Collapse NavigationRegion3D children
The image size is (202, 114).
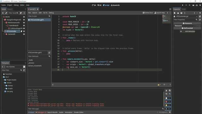(x=3, y=20)
